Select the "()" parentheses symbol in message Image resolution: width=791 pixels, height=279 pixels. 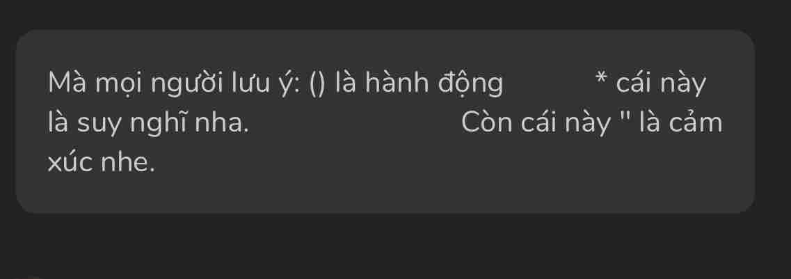tap(318, 85)
